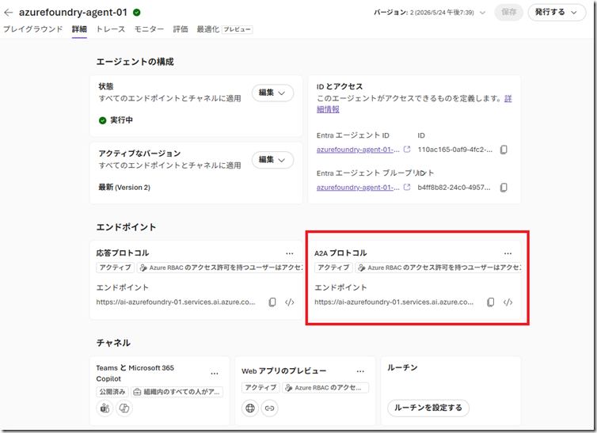Click the エージェントの構成 heading
The height and width of the screenshot is (433, 597).
click(135, 62)
